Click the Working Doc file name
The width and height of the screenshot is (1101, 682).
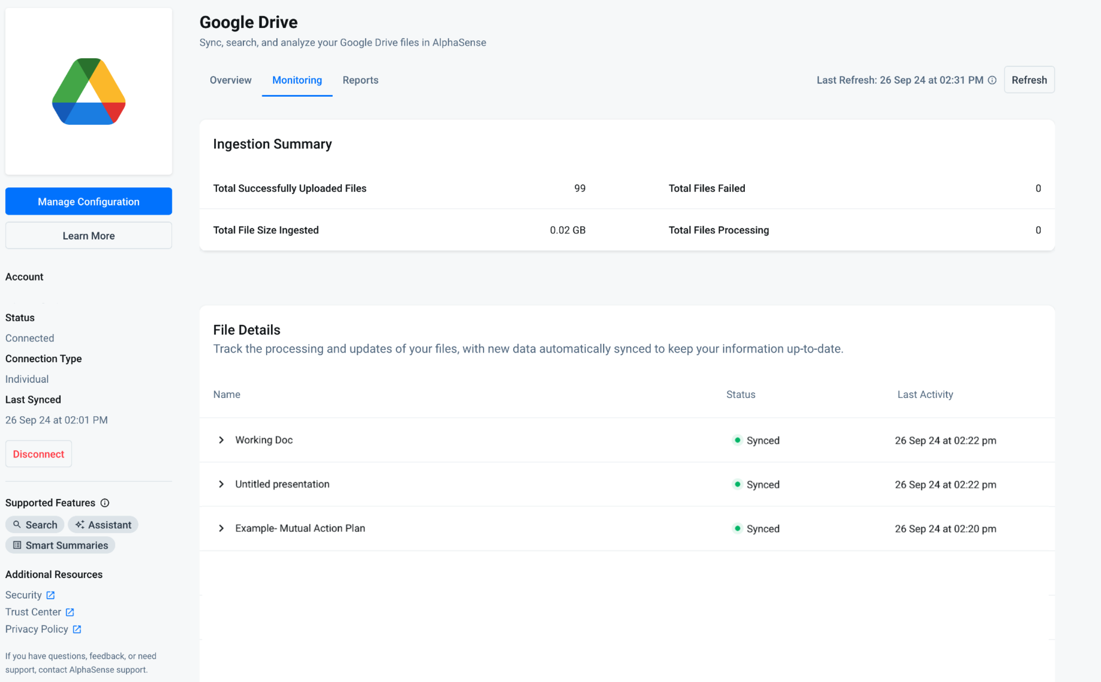click(x=264, y=440)
